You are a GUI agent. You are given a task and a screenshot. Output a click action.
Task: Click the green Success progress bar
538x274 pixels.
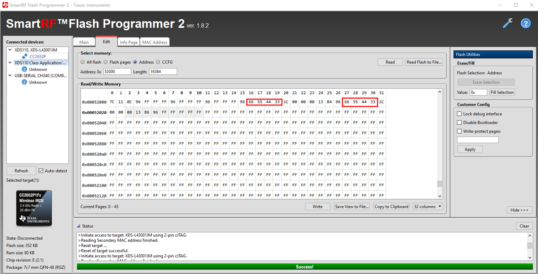(304, 267)
